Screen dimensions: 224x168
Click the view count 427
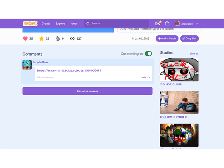click(79, 39)
